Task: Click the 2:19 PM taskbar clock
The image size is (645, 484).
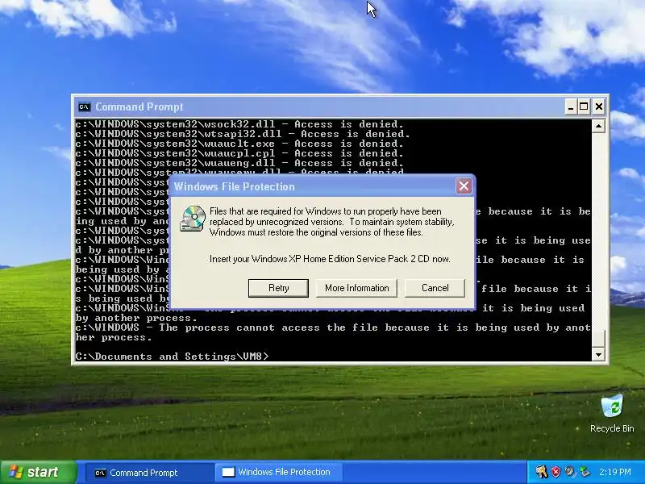Action: (615, 472)
